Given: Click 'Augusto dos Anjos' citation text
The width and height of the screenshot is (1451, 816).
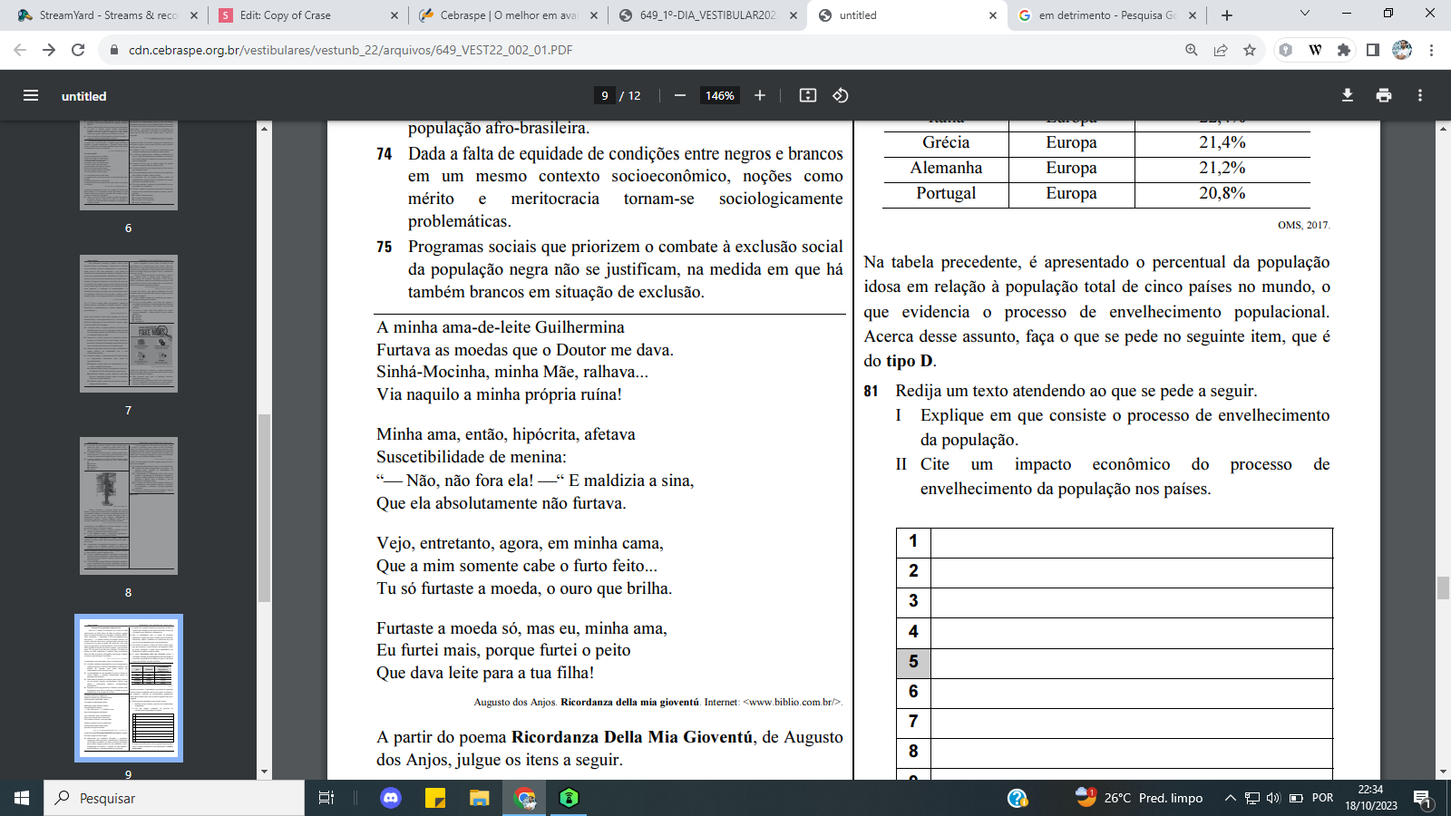Looking at the screenshot, I should coord(514,702).
